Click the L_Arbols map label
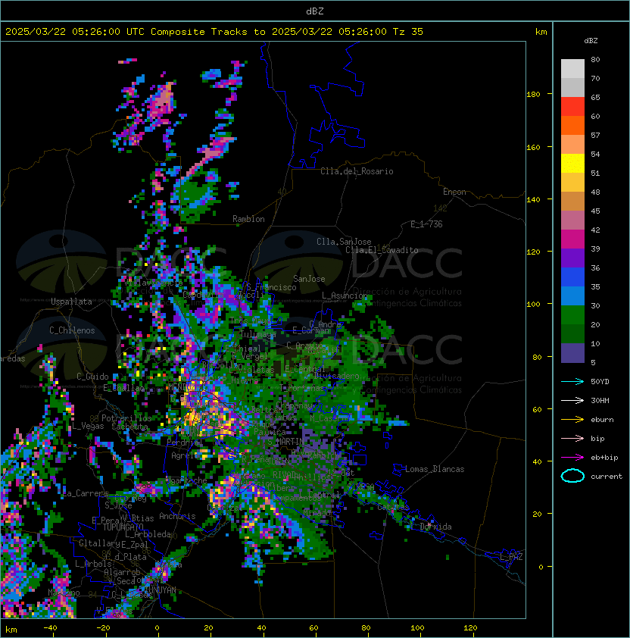 (93, 564)
